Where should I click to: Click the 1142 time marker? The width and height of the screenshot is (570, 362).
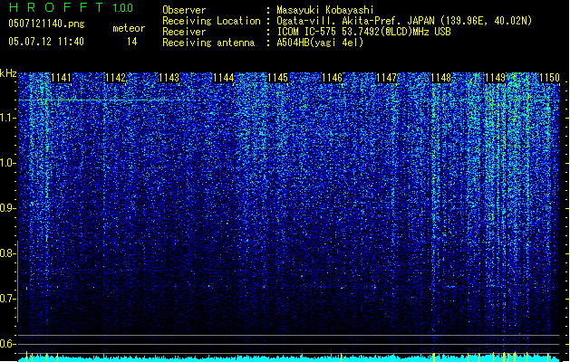click(115, 78)
